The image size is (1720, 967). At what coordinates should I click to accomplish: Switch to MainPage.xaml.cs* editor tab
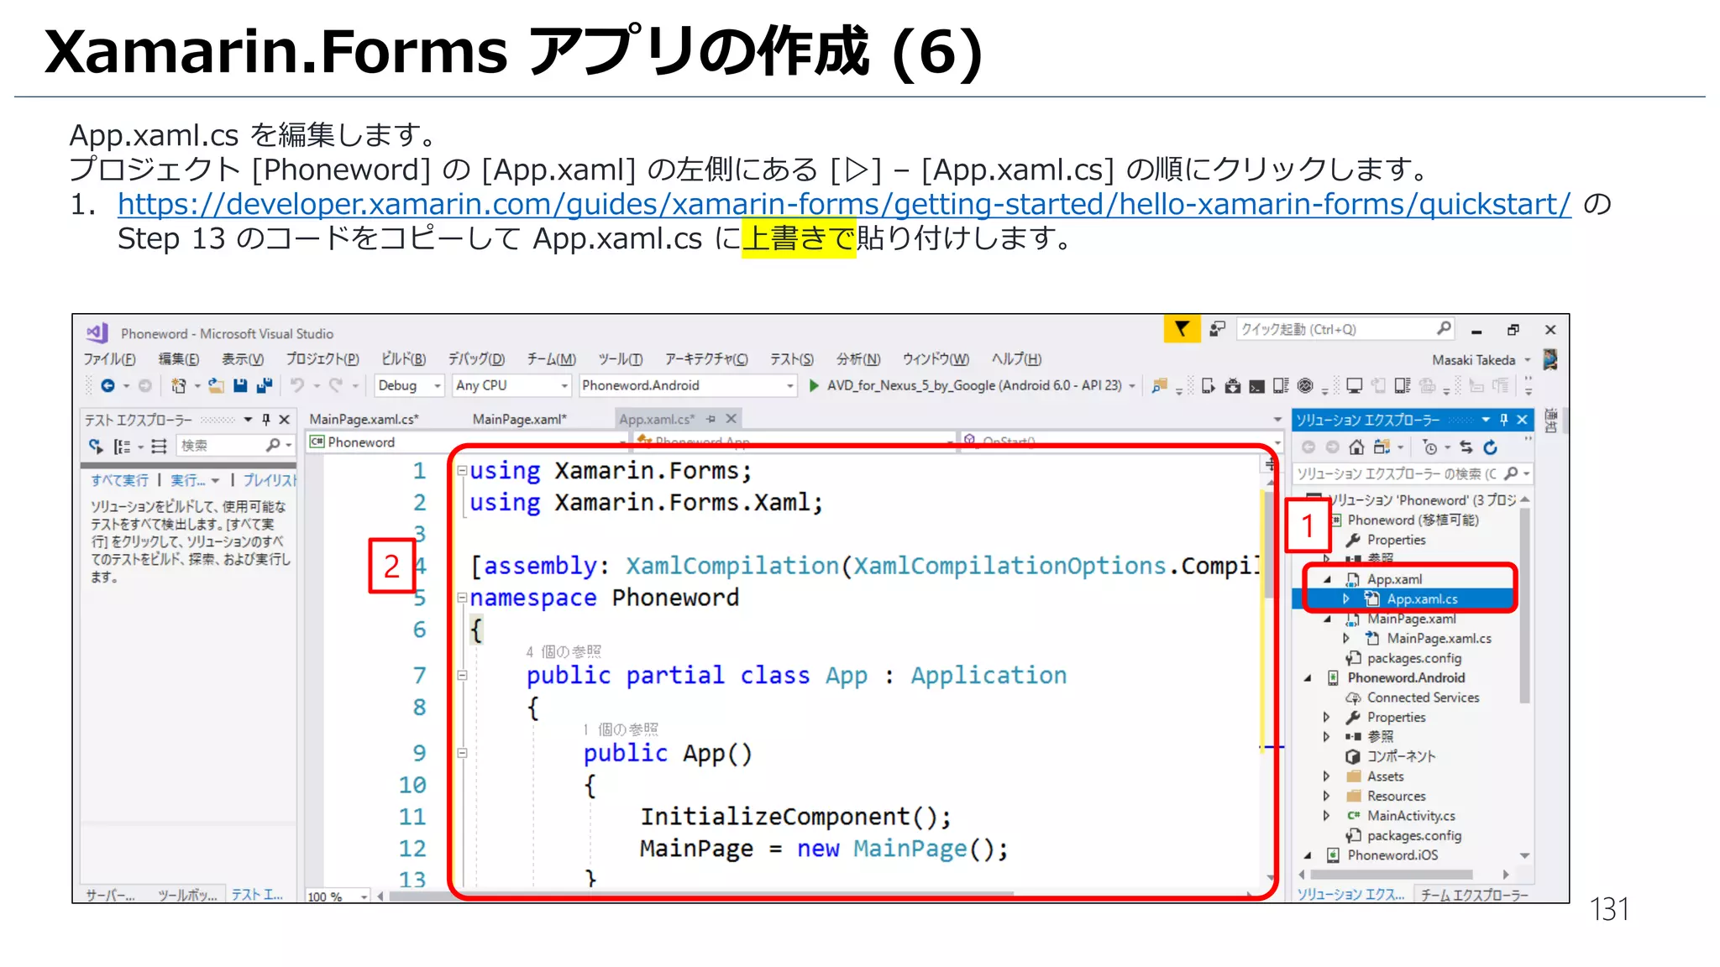pyautogui.click(x=364, y=419)
